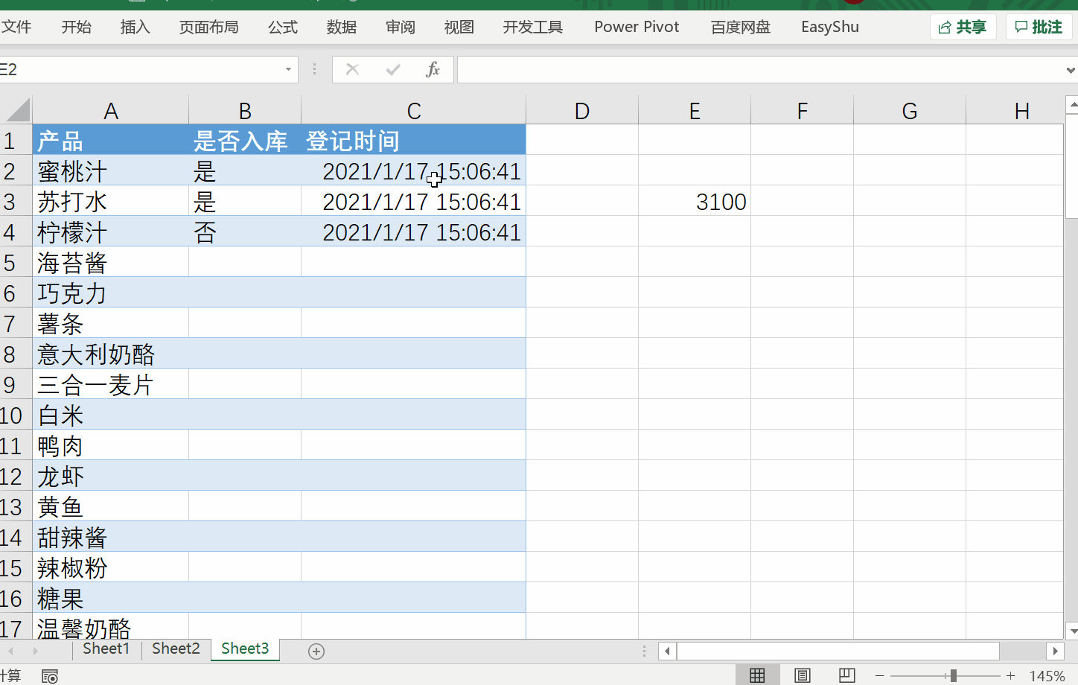Switch to Sheet1 tab
This screenshot has height=685, width=1078.
pos(106,649)
